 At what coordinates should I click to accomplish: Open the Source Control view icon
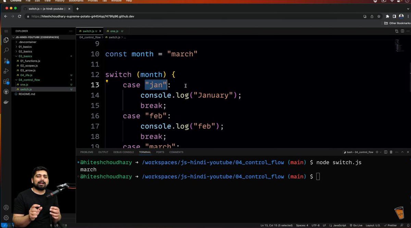(x=6, y=61)
